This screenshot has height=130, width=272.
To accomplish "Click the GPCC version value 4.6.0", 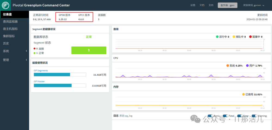I will click(x=81, y=19).
